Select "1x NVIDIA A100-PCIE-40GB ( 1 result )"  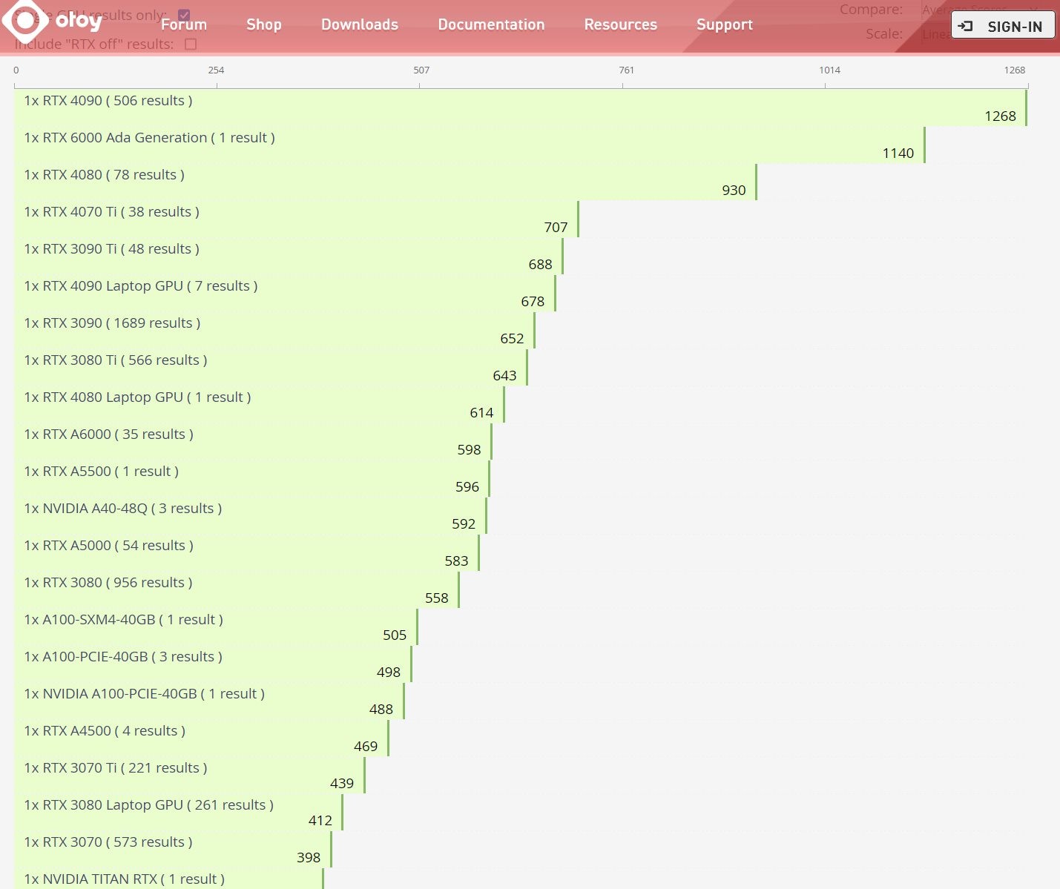[145, 694]
